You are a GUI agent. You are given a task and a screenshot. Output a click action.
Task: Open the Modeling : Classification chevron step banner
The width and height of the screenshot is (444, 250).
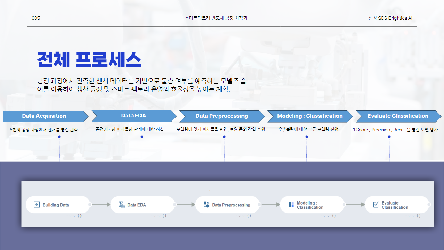310,116
